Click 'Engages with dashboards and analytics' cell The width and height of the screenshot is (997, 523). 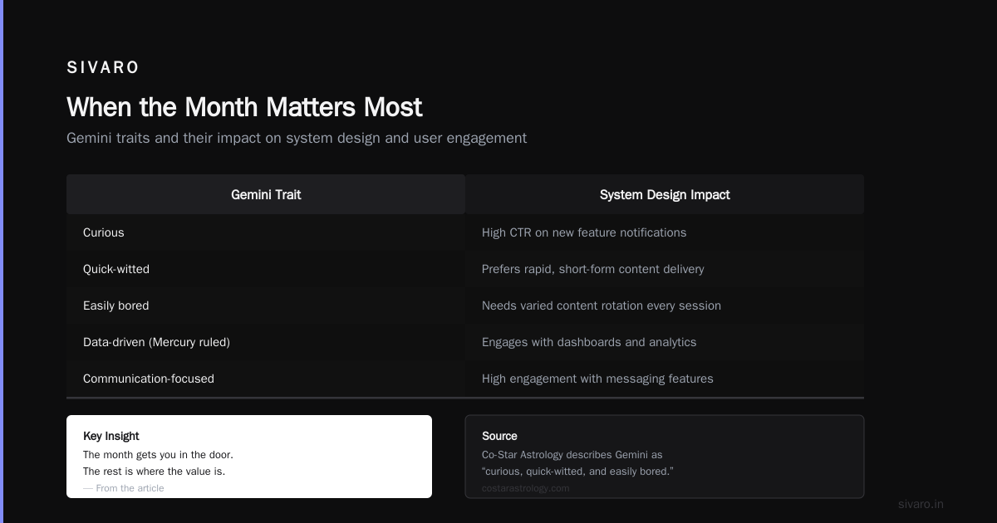665,342
